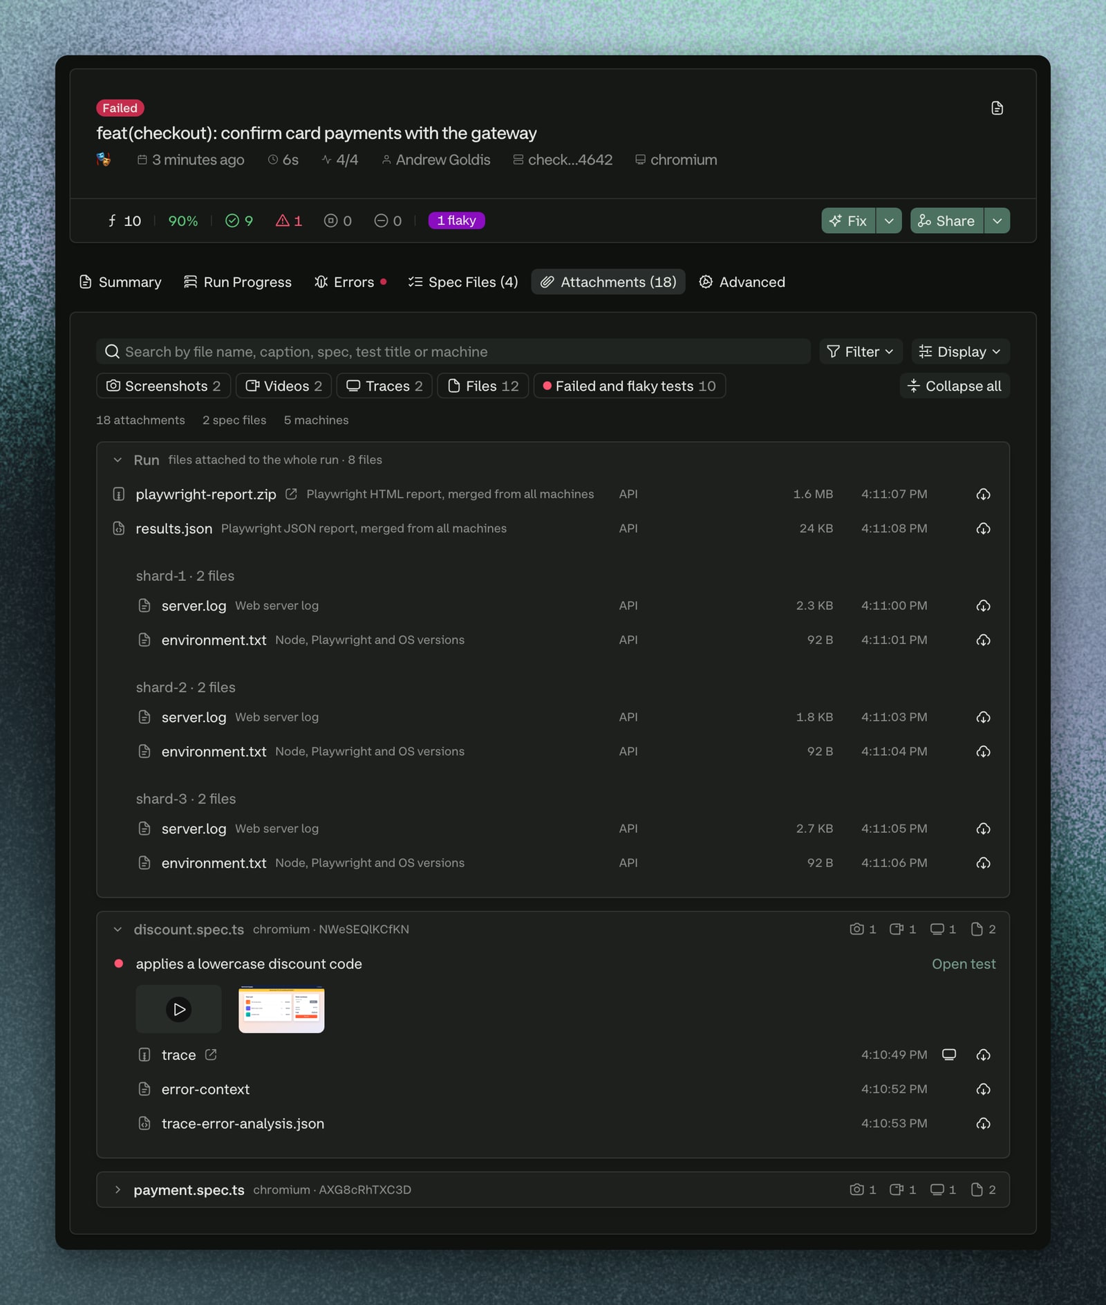Click the failed tests count 1

click(289, 221)
